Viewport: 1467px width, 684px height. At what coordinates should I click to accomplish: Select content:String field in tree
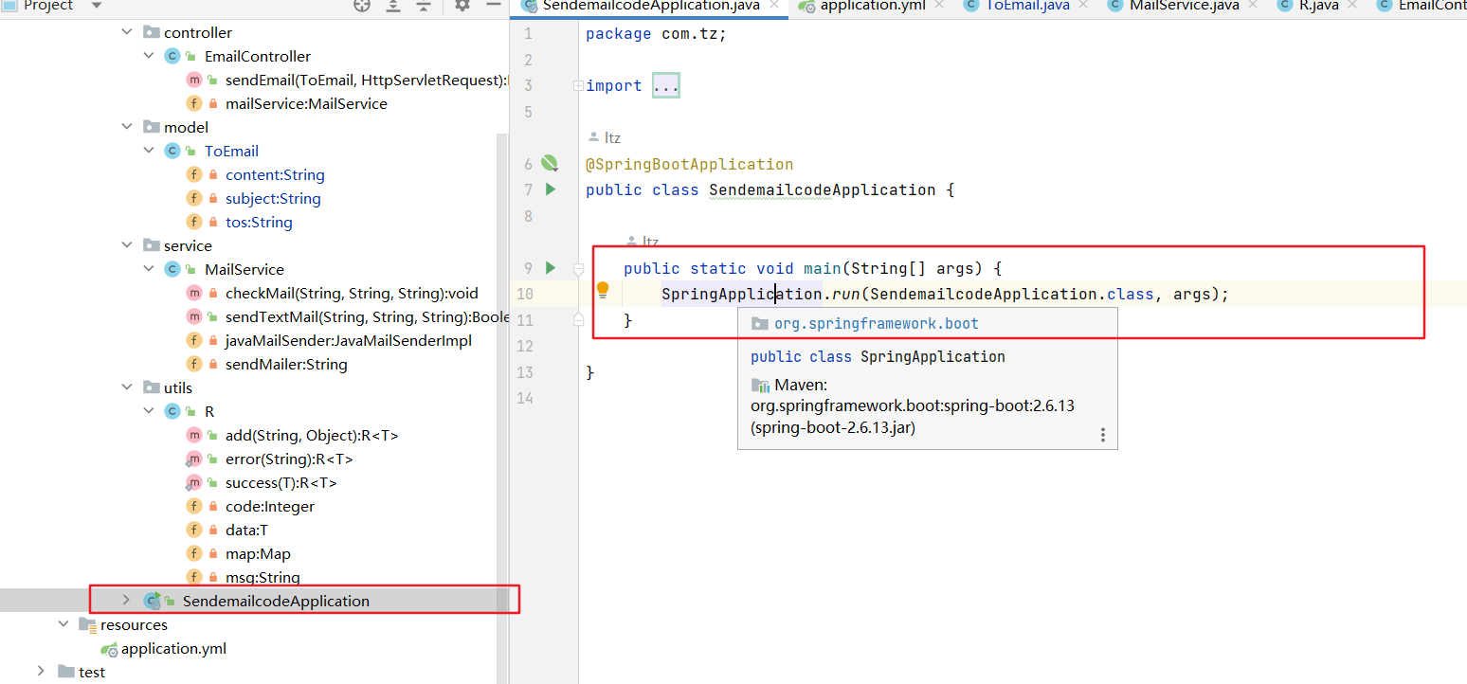[x=275, y=174]
